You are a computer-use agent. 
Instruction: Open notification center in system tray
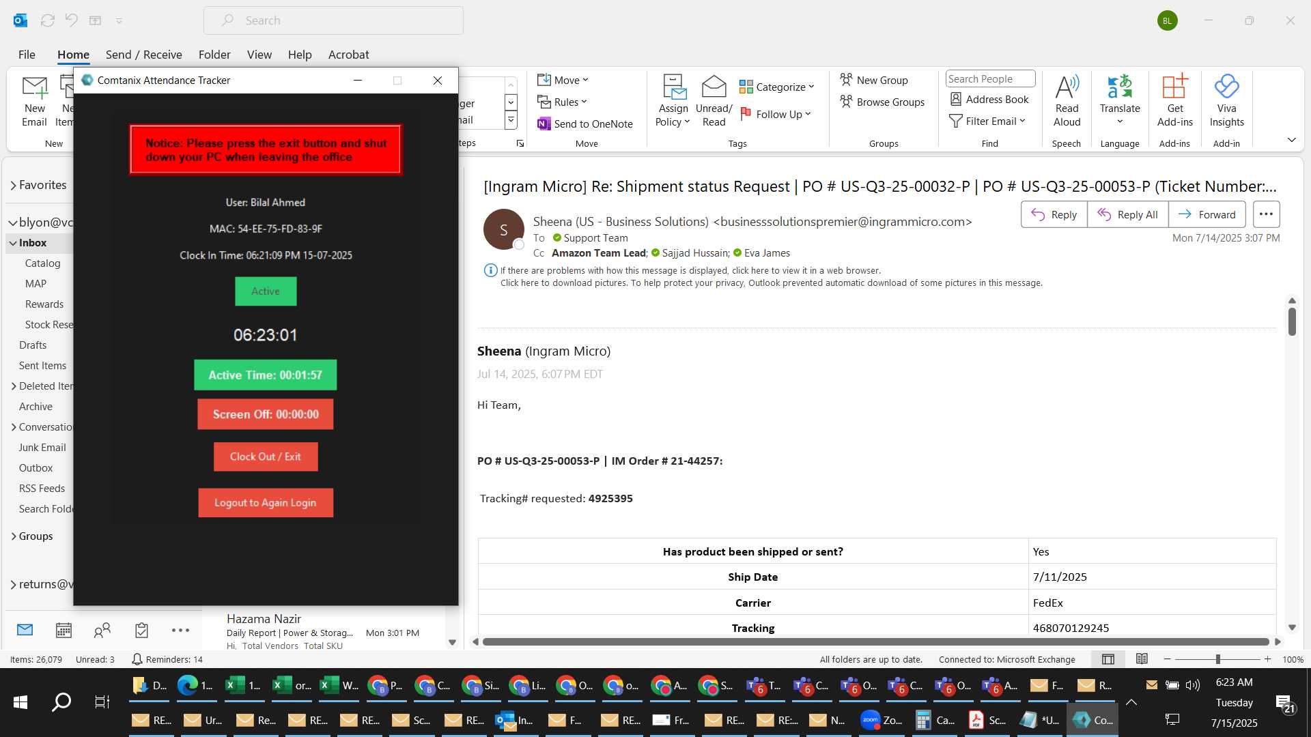coord(1286,704)
